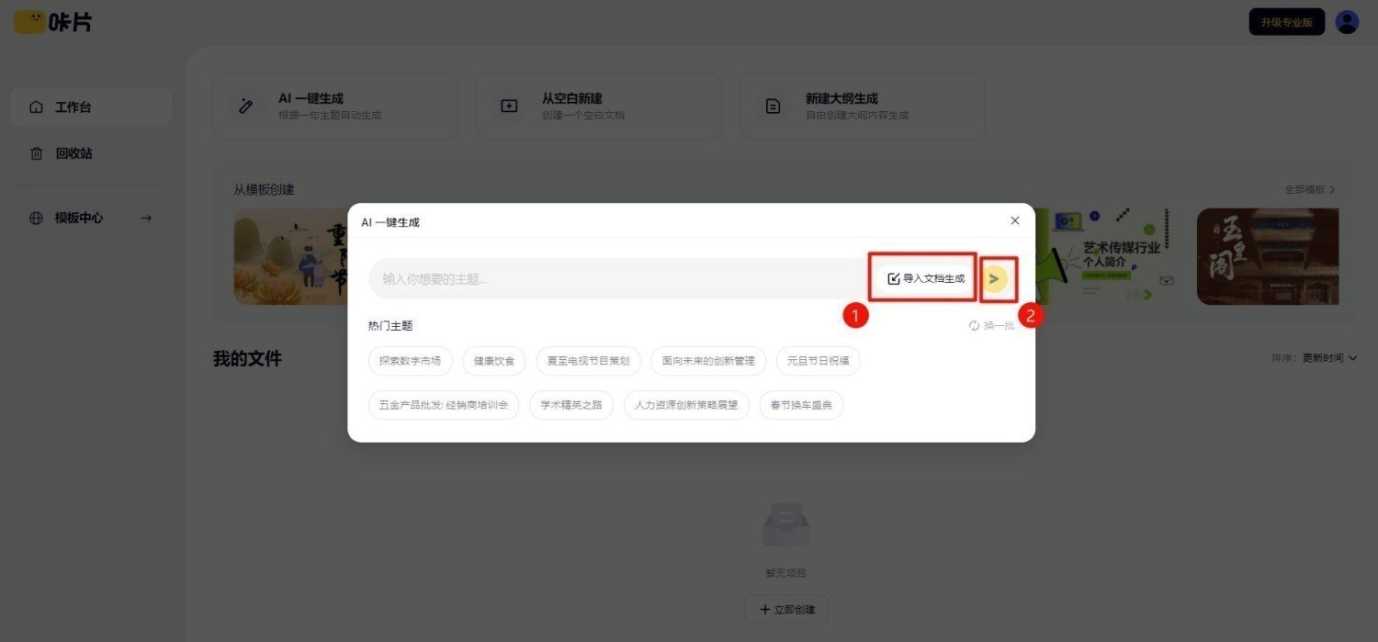Screen dimensions: 1378x642
Task: Open the 回收站 trash icon
Action: click(x=37, y=153)
